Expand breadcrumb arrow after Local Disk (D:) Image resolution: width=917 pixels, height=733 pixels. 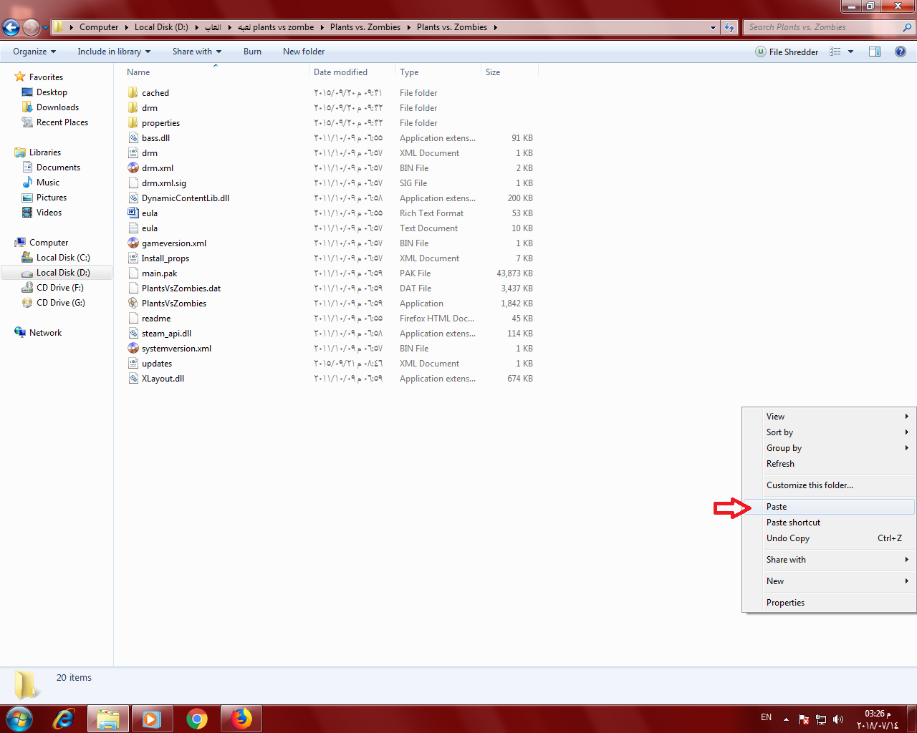pyautogui.click(x=196, y=27)
